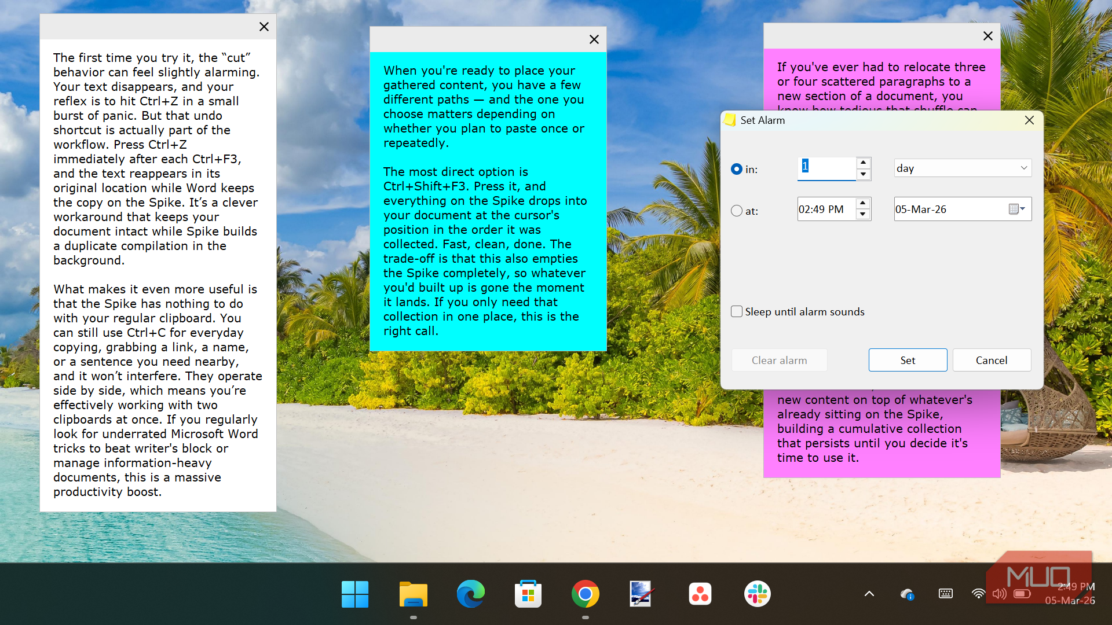
Task: Click the taskbar clock and date
Action: pyautogui.click(x=1070, y=594)
